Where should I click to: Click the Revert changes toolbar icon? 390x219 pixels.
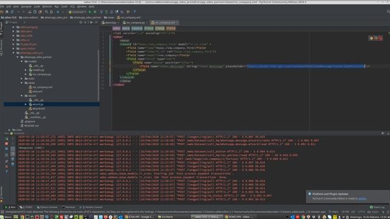122,12
